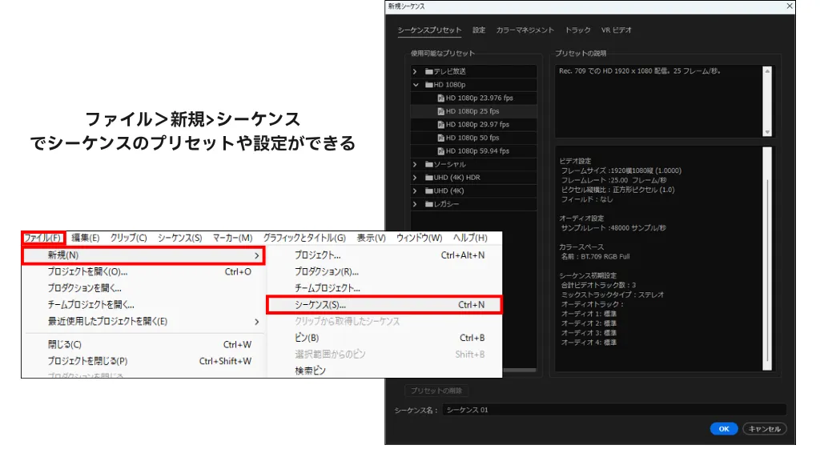This screenshot has width=820, height=461.
Task: Choose プロダクションを開く... menu entry
Action: click(144, 288)
